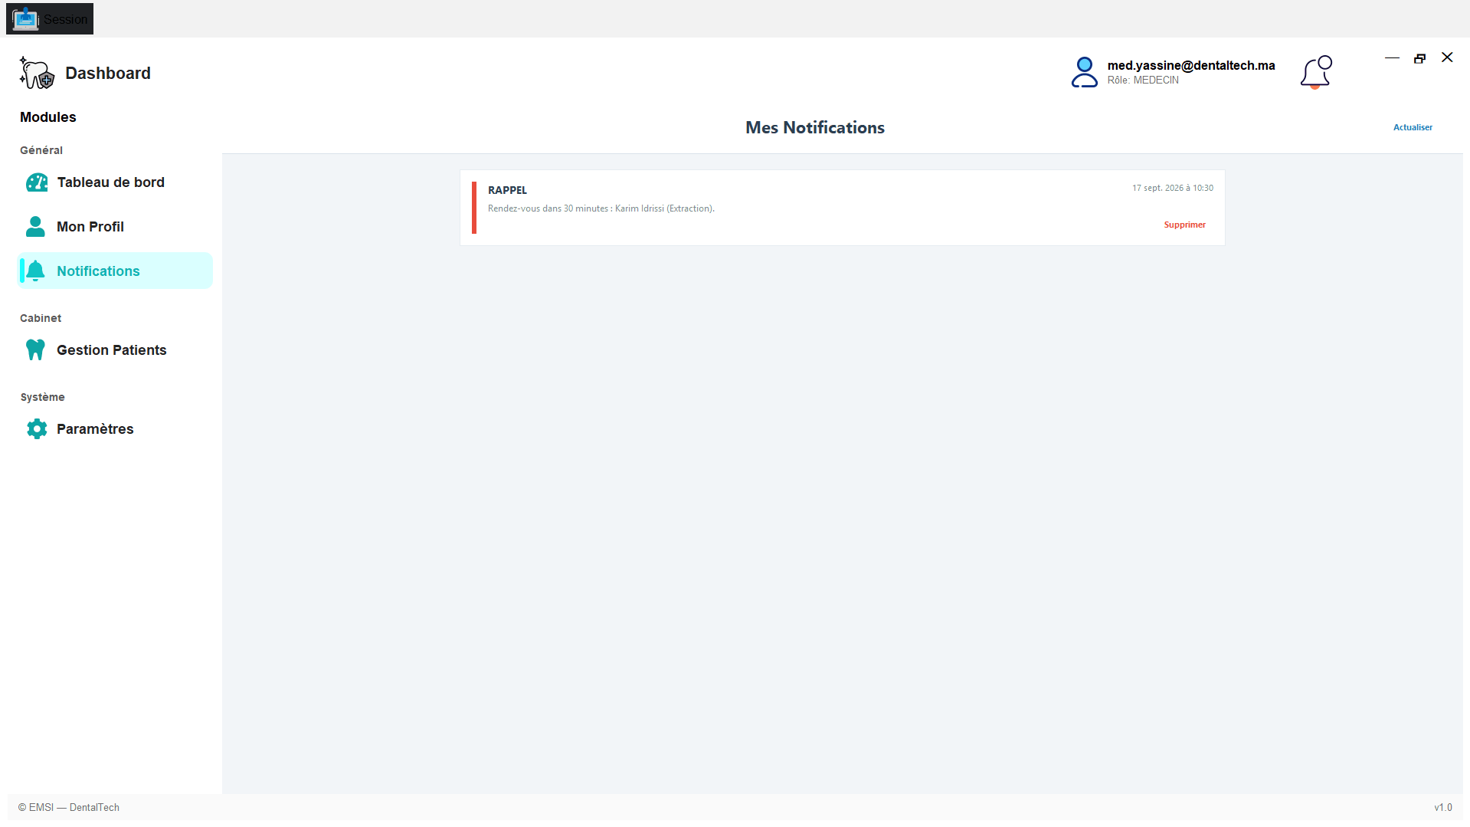Click the Rôle: MEDECIN label
1470x827 pixels.
click(x=1142, y=80)
